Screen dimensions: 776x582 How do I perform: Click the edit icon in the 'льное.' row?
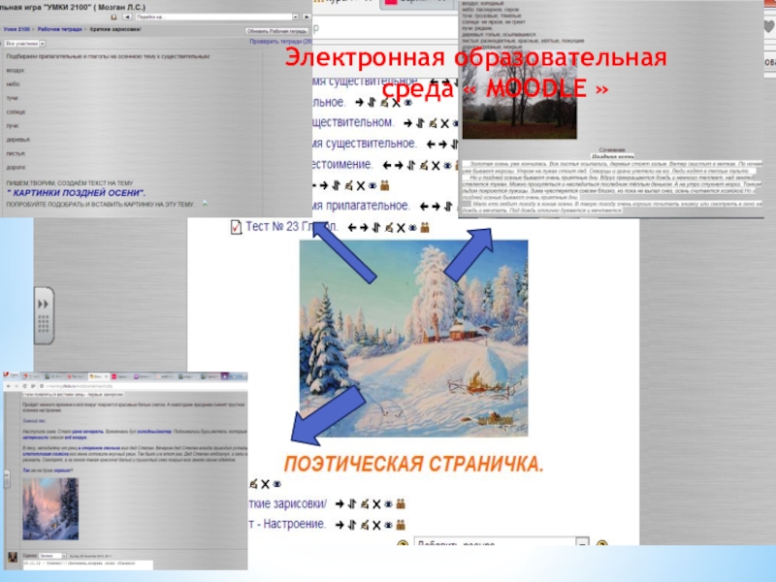pos(384,103)
